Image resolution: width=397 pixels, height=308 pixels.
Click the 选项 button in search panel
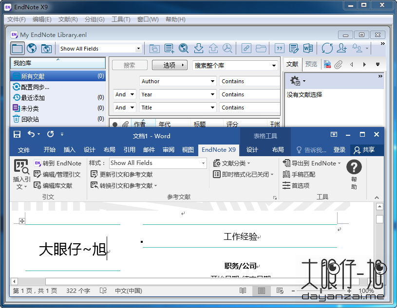(170, 66)
